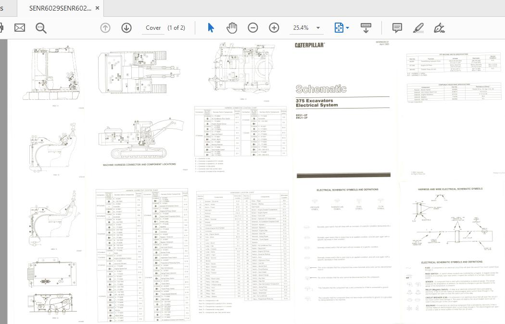Open the fit page options arrow
505x324 pixels.
pyautogui.click(x=348, y=28)
